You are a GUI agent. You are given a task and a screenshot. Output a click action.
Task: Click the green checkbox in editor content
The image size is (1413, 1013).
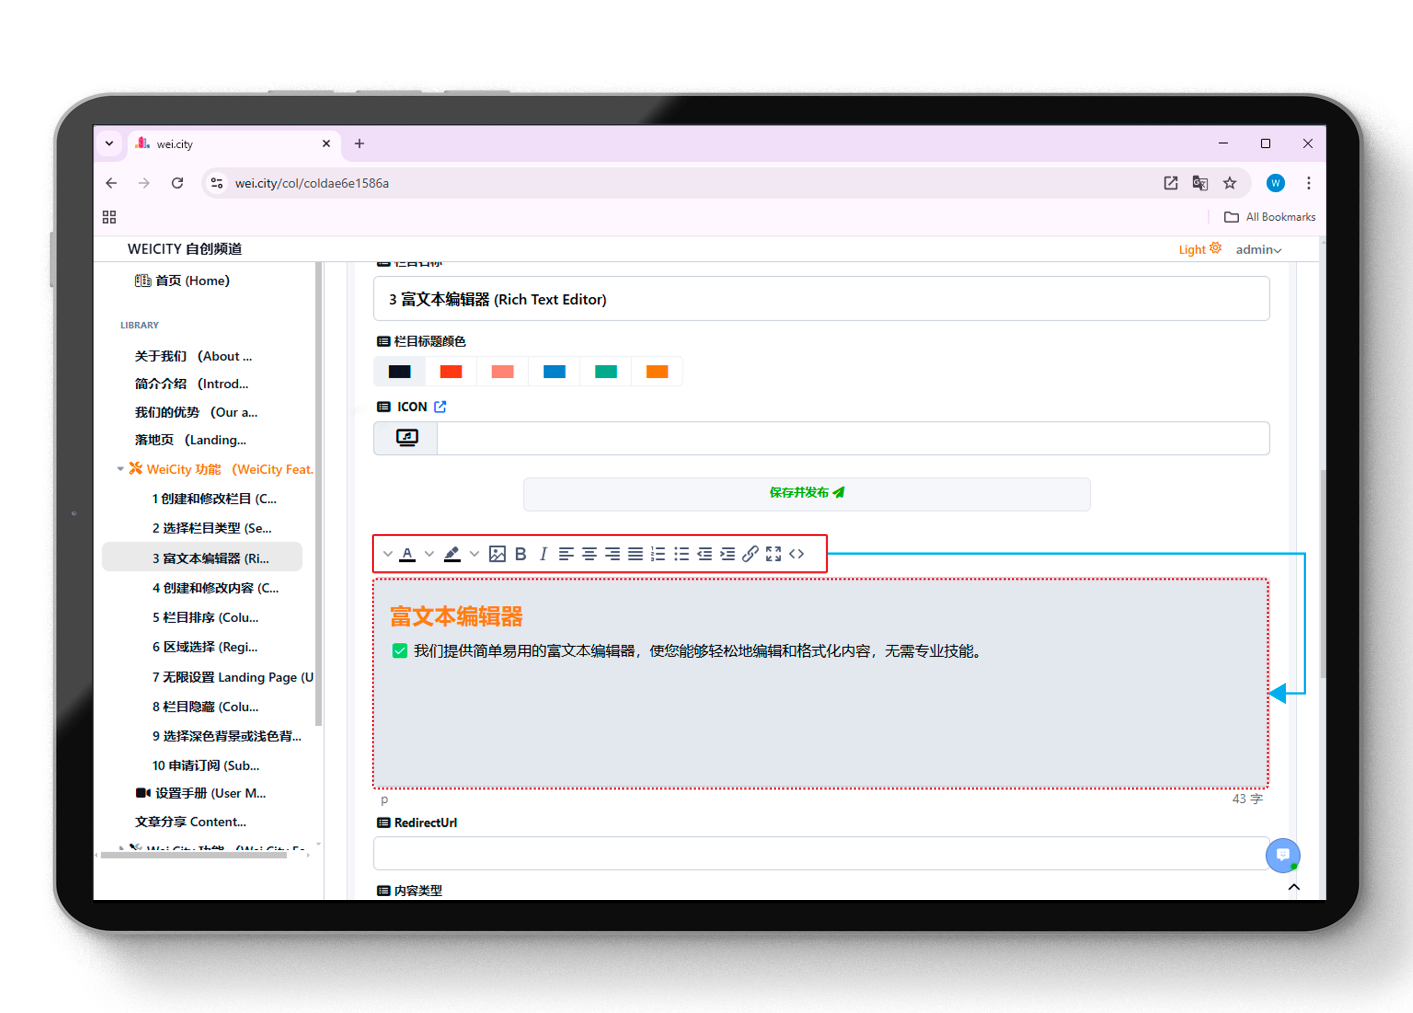[x=400, y=651]
